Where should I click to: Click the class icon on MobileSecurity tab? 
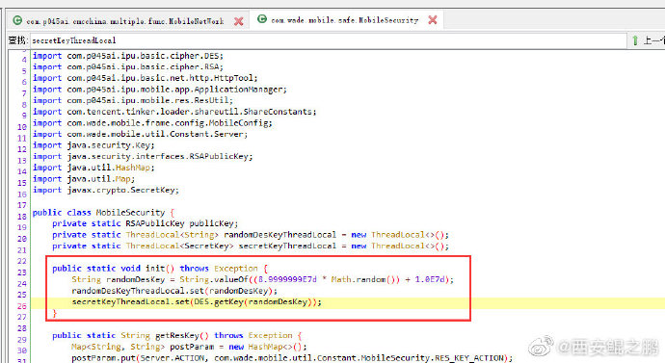coord(262,19)
